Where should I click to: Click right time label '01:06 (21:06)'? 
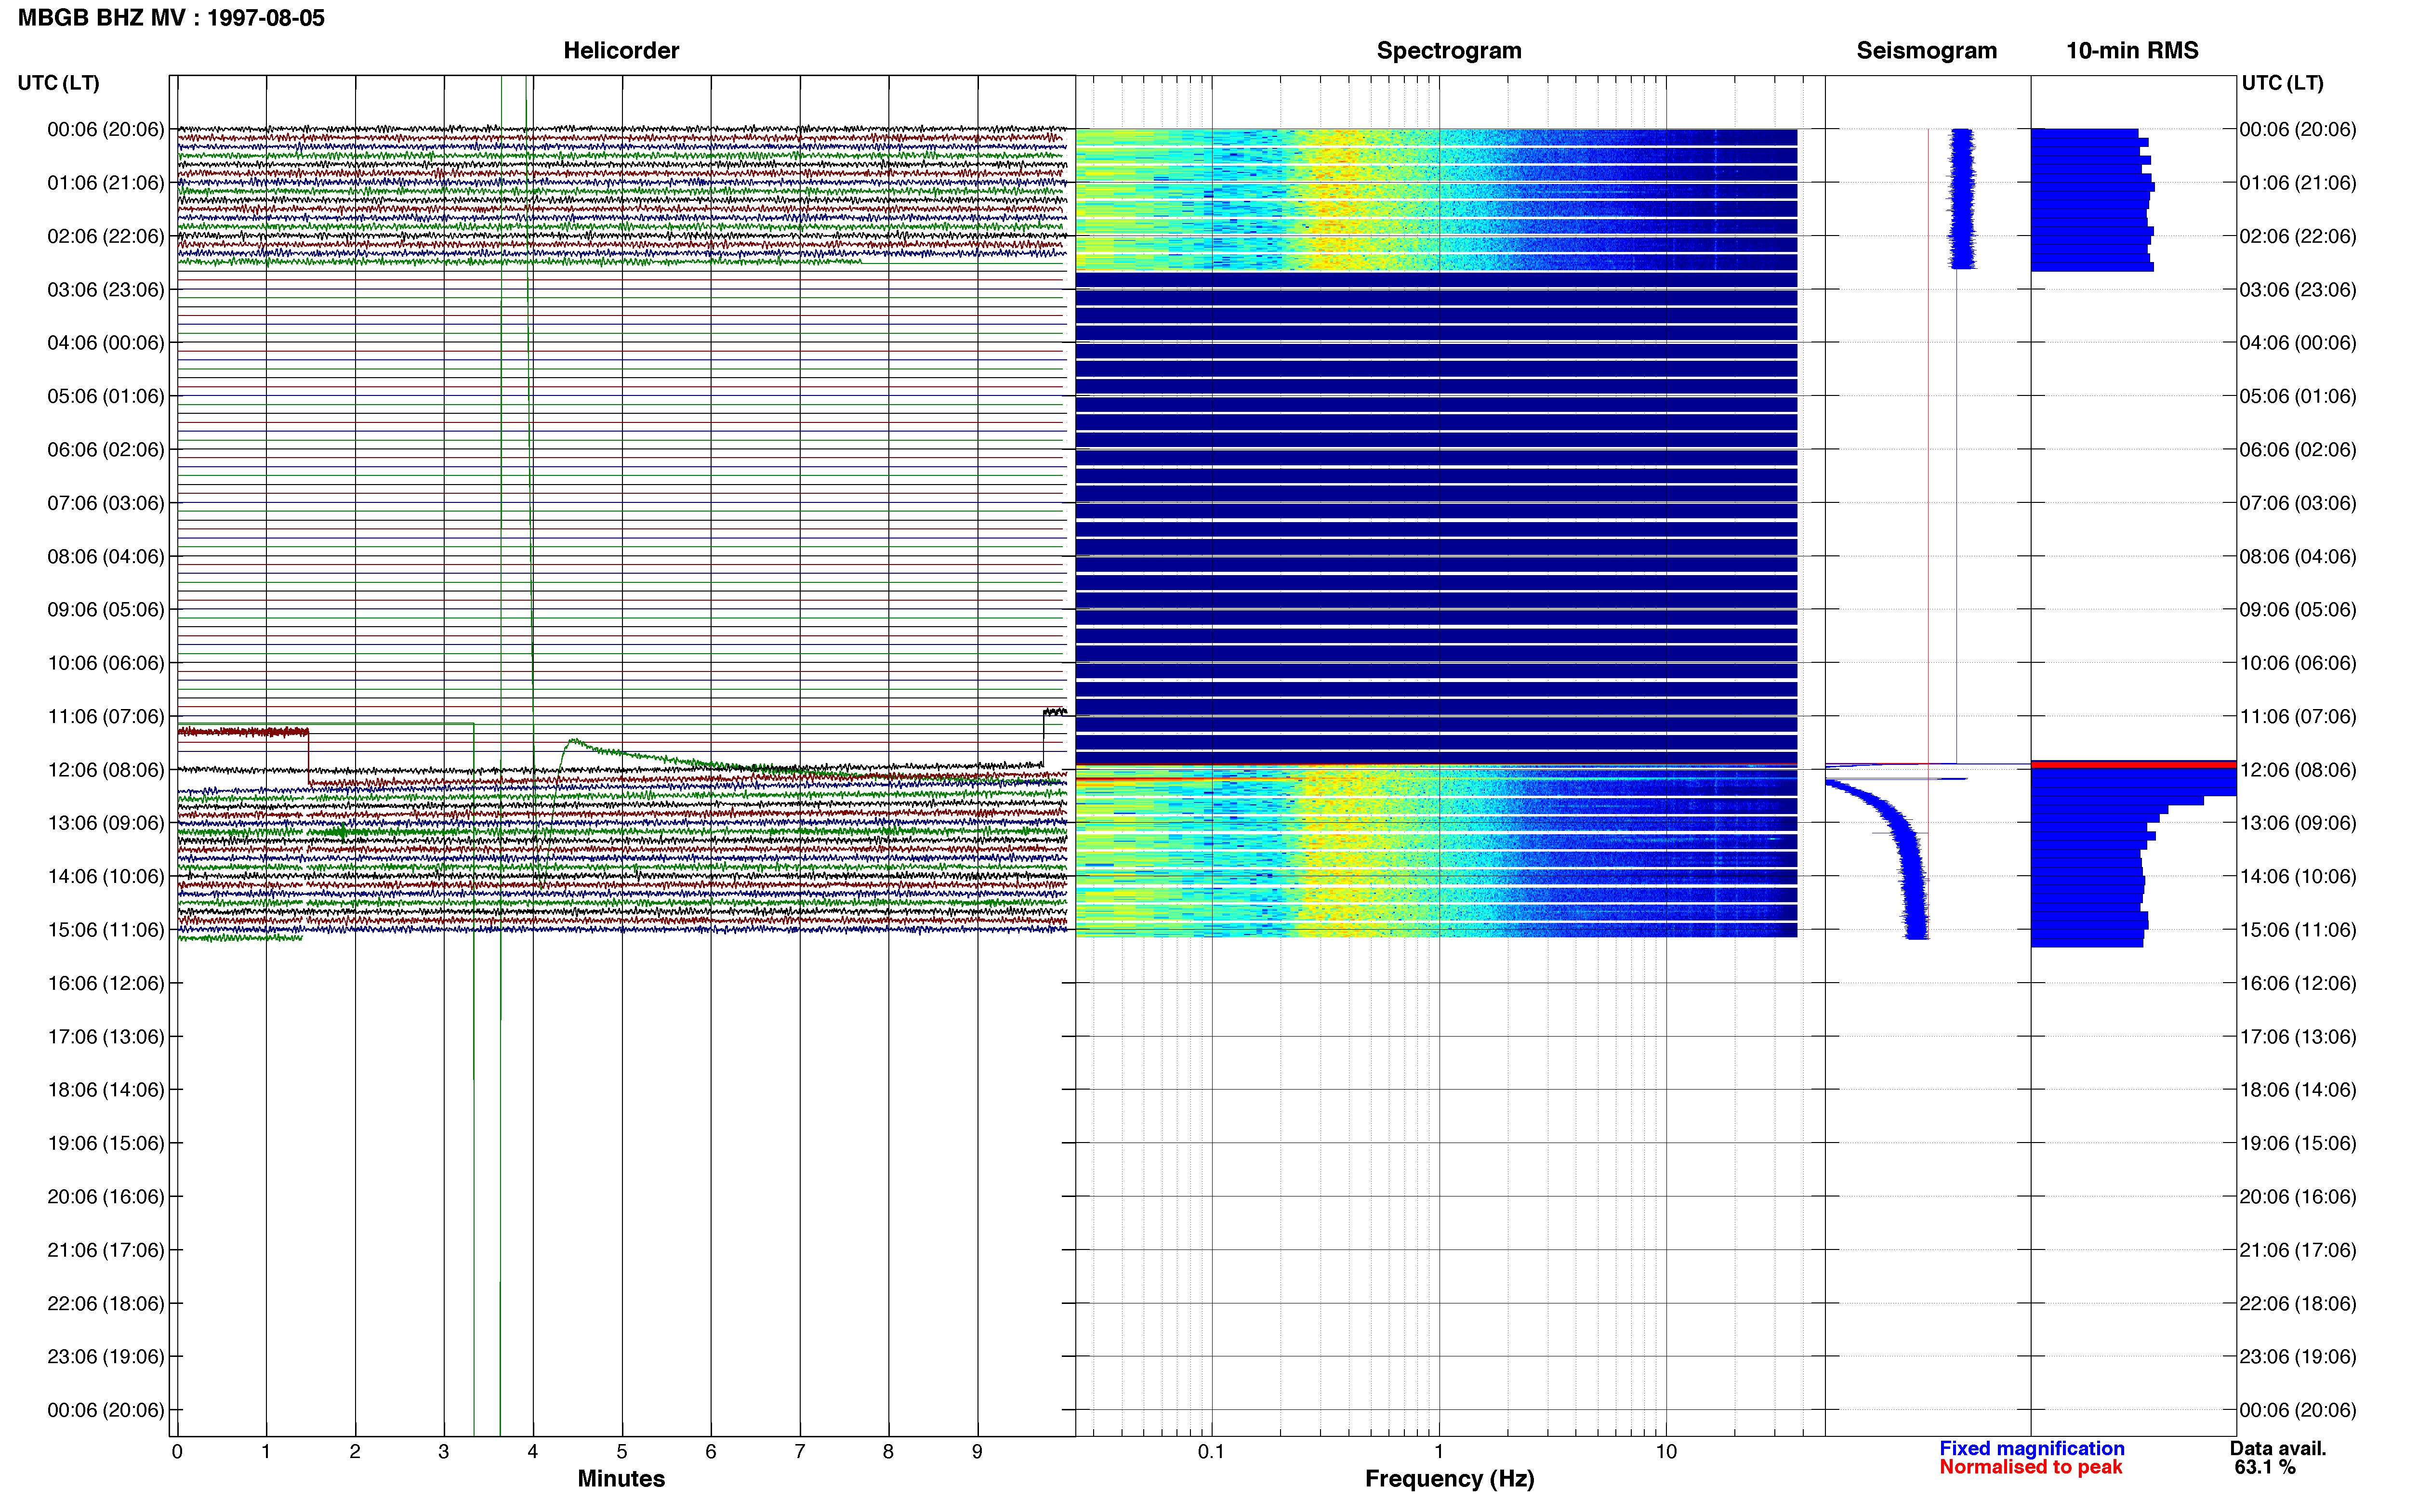(x=2298, y=183)
